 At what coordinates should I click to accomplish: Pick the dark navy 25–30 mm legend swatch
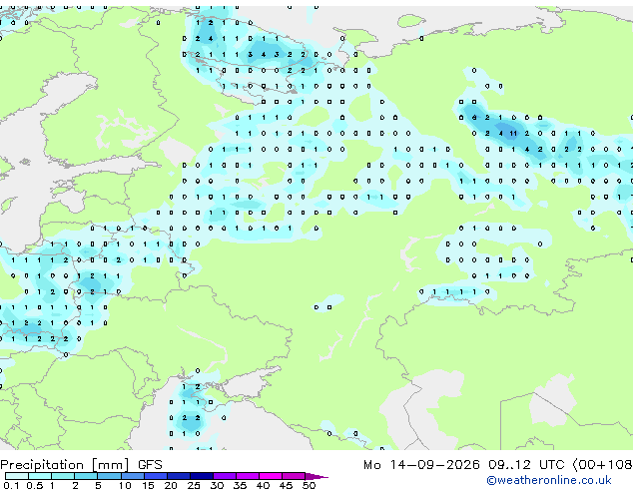[x=202, y=476]
